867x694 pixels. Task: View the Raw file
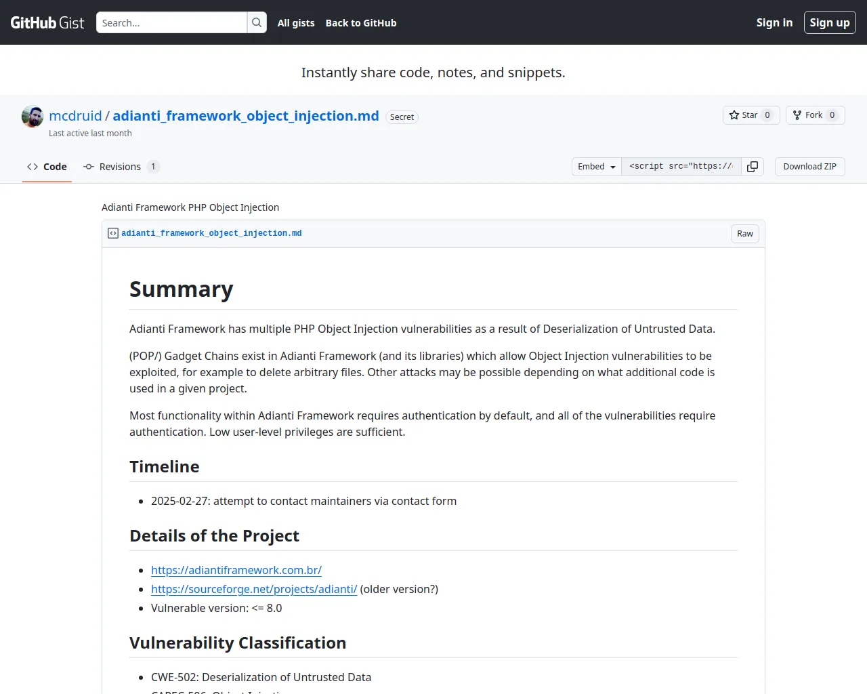point(745,234)
